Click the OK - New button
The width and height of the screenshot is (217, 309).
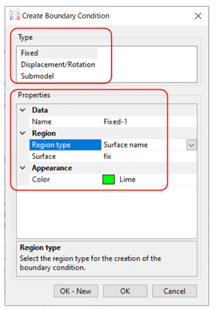76,291
